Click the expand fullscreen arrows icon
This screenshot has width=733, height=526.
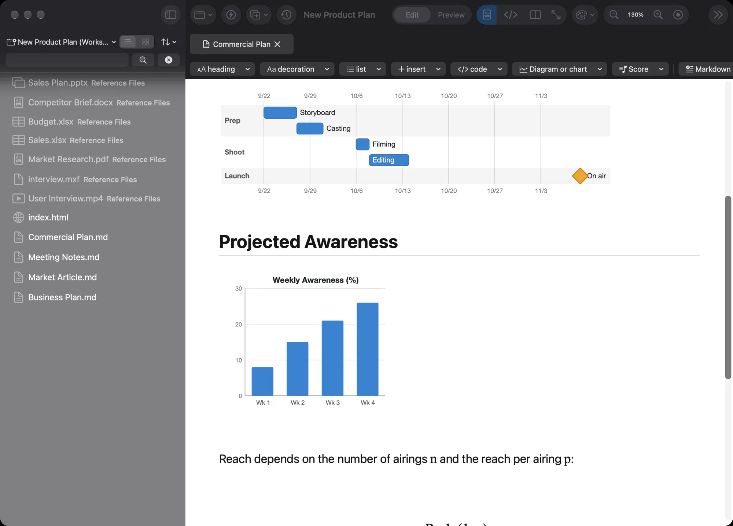[556, 15]
